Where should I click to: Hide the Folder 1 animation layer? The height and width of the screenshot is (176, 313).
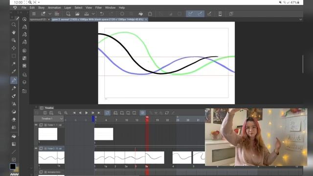tap(36, 125)
